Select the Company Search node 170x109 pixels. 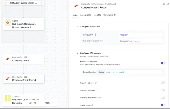pos(24,59)
